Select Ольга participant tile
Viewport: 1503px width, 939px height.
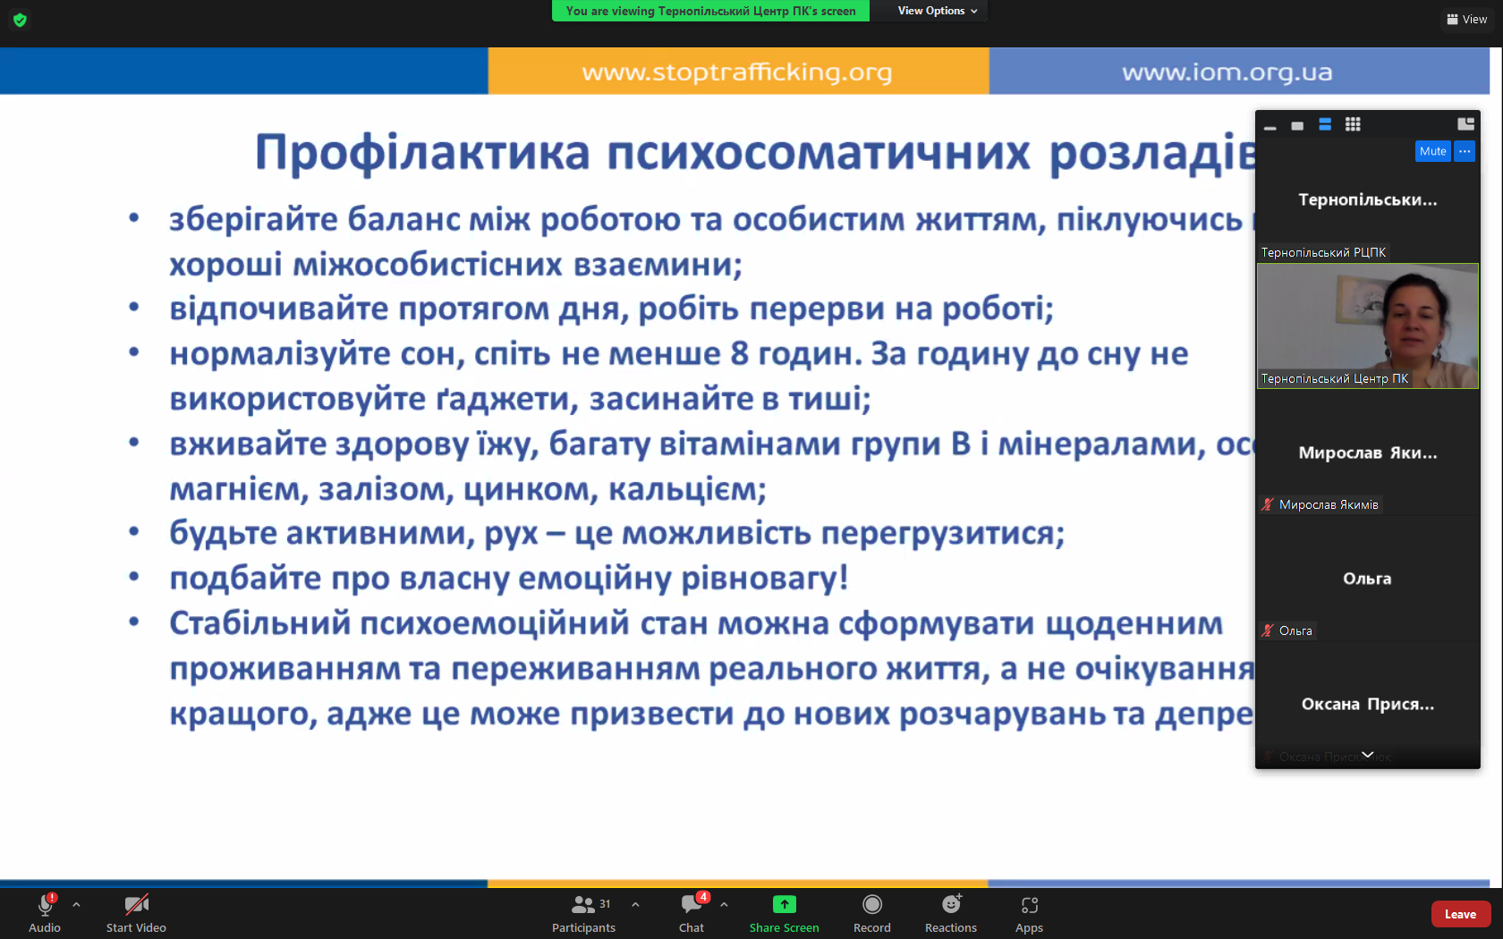tap(1367, 579)
